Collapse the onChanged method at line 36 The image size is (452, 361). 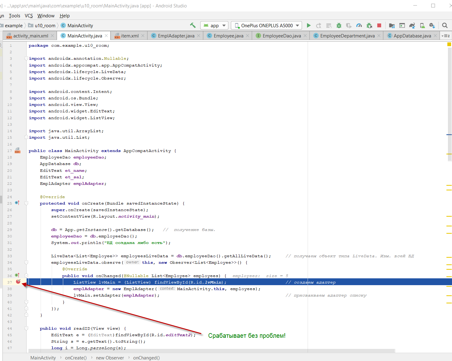[x=27, y=275]
